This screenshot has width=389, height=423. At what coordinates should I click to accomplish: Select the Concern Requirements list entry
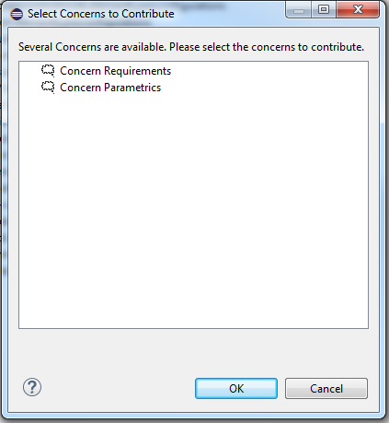point(115,71)
